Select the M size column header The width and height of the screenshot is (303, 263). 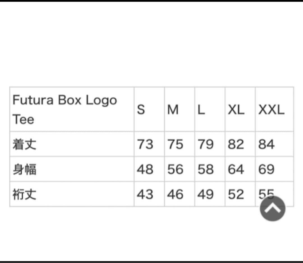point(173,109)
